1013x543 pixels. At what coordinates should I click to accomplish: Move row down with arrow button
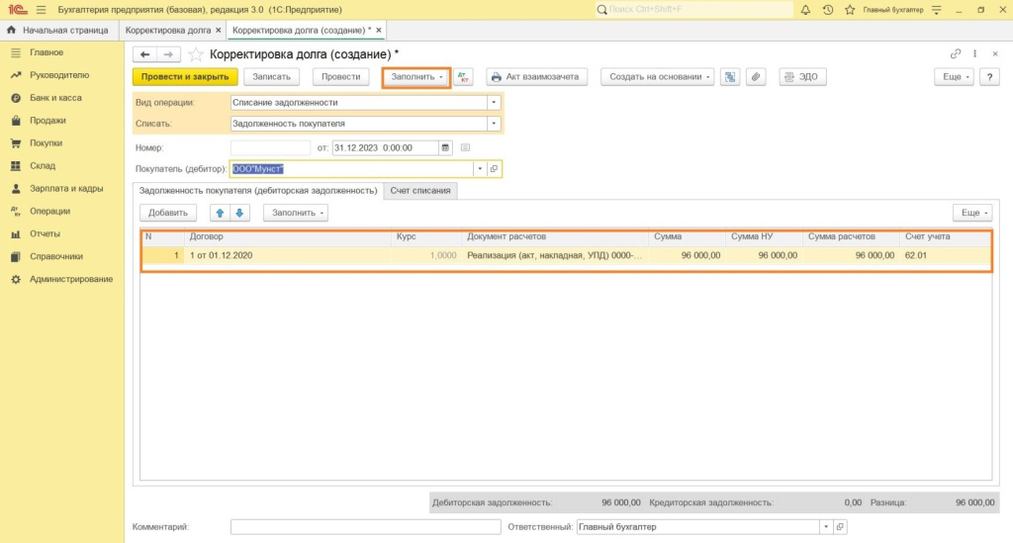click(x=240, y=213)
